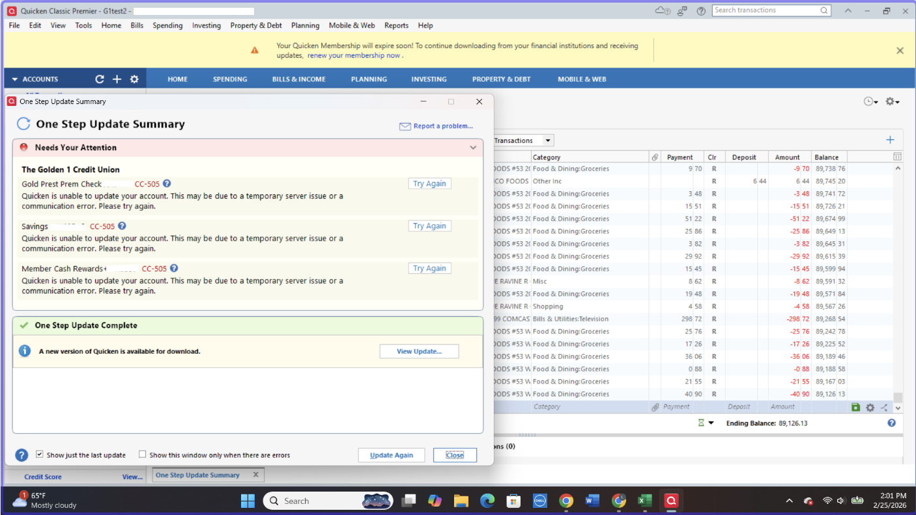
Task: Click the Update Again button
Action: (x=392, y=455)
